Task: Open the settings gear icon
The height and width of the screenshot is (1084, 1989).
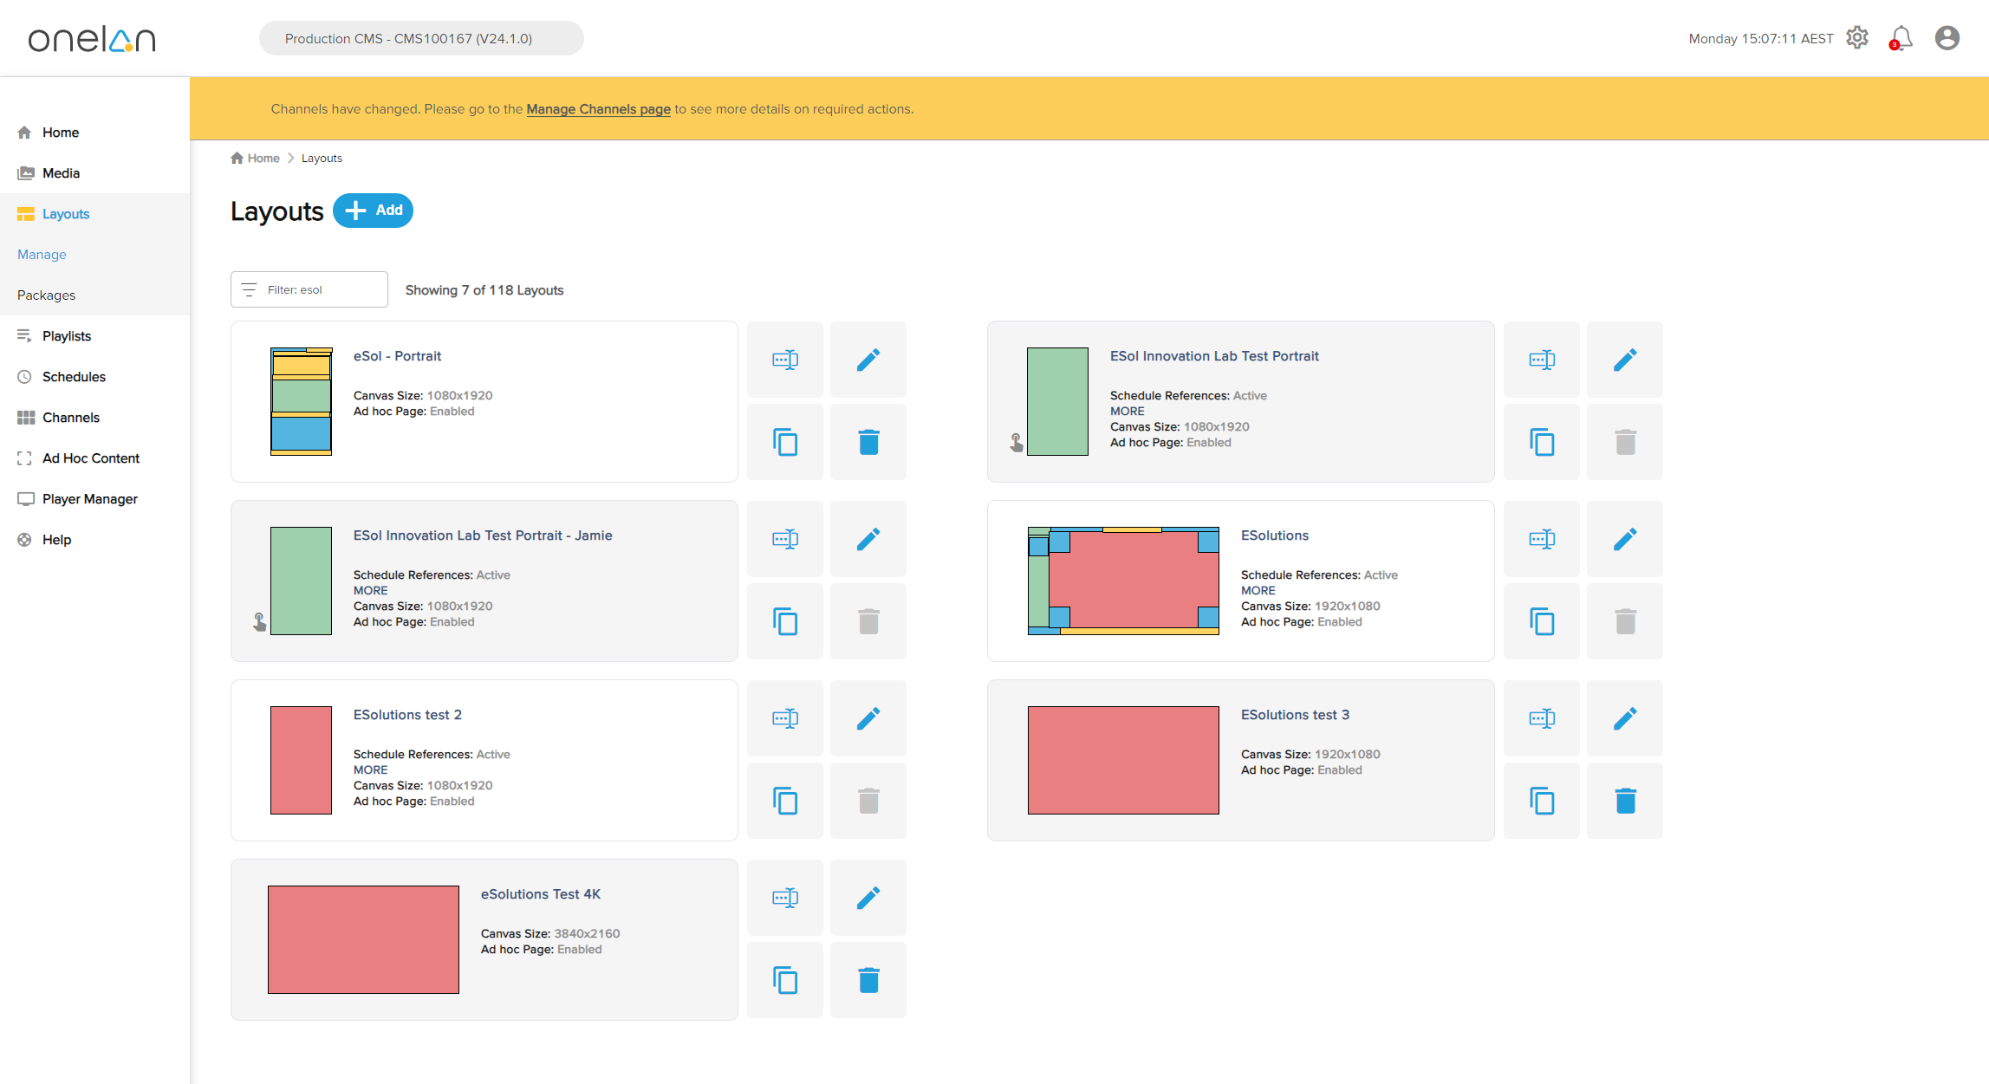Action: coord(1856,38)
